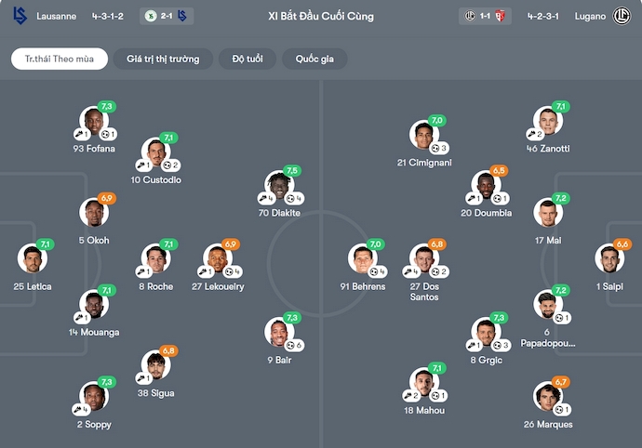The image size is (642, 448).
Task: Click Soppy's assist boot icon
Action: click(x=79, y=409)
